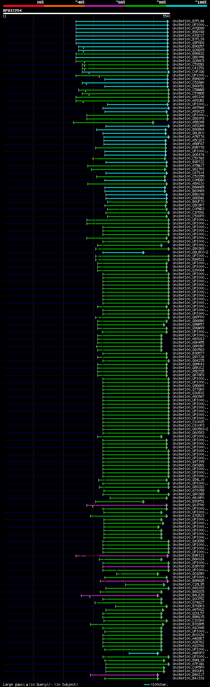Click the cyan ~100% legend bar

186,6
